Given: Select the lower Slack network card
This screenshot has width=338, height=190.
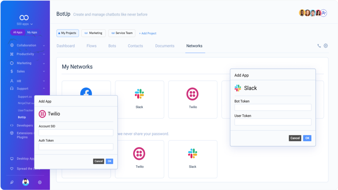Looking at the screenshot, I should pos(193,159).
